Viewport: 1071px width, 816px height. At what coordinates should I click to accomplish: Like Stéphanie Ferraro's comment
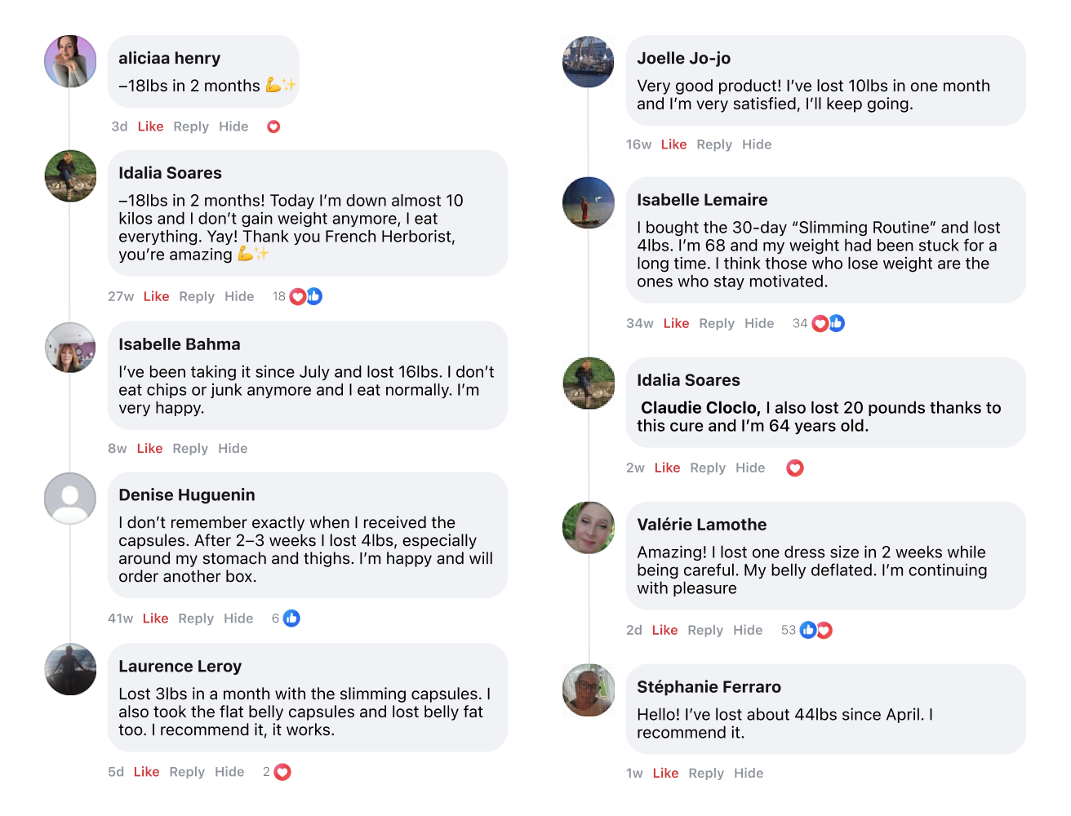665,773
